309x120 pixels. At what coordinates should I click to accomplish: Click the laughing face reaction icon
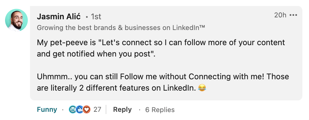(x=72, y=109)
